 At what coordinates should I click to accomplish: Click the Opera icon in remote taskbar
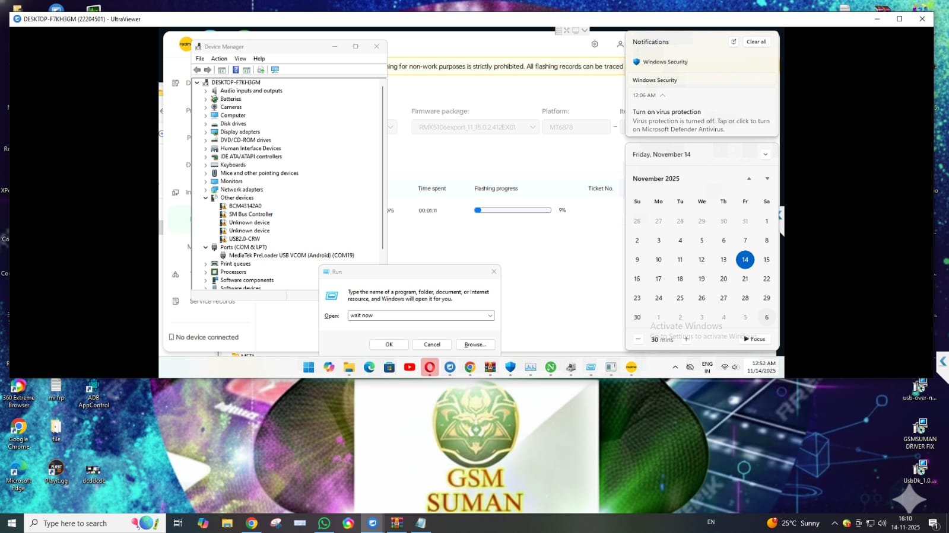tap(430, 368)
